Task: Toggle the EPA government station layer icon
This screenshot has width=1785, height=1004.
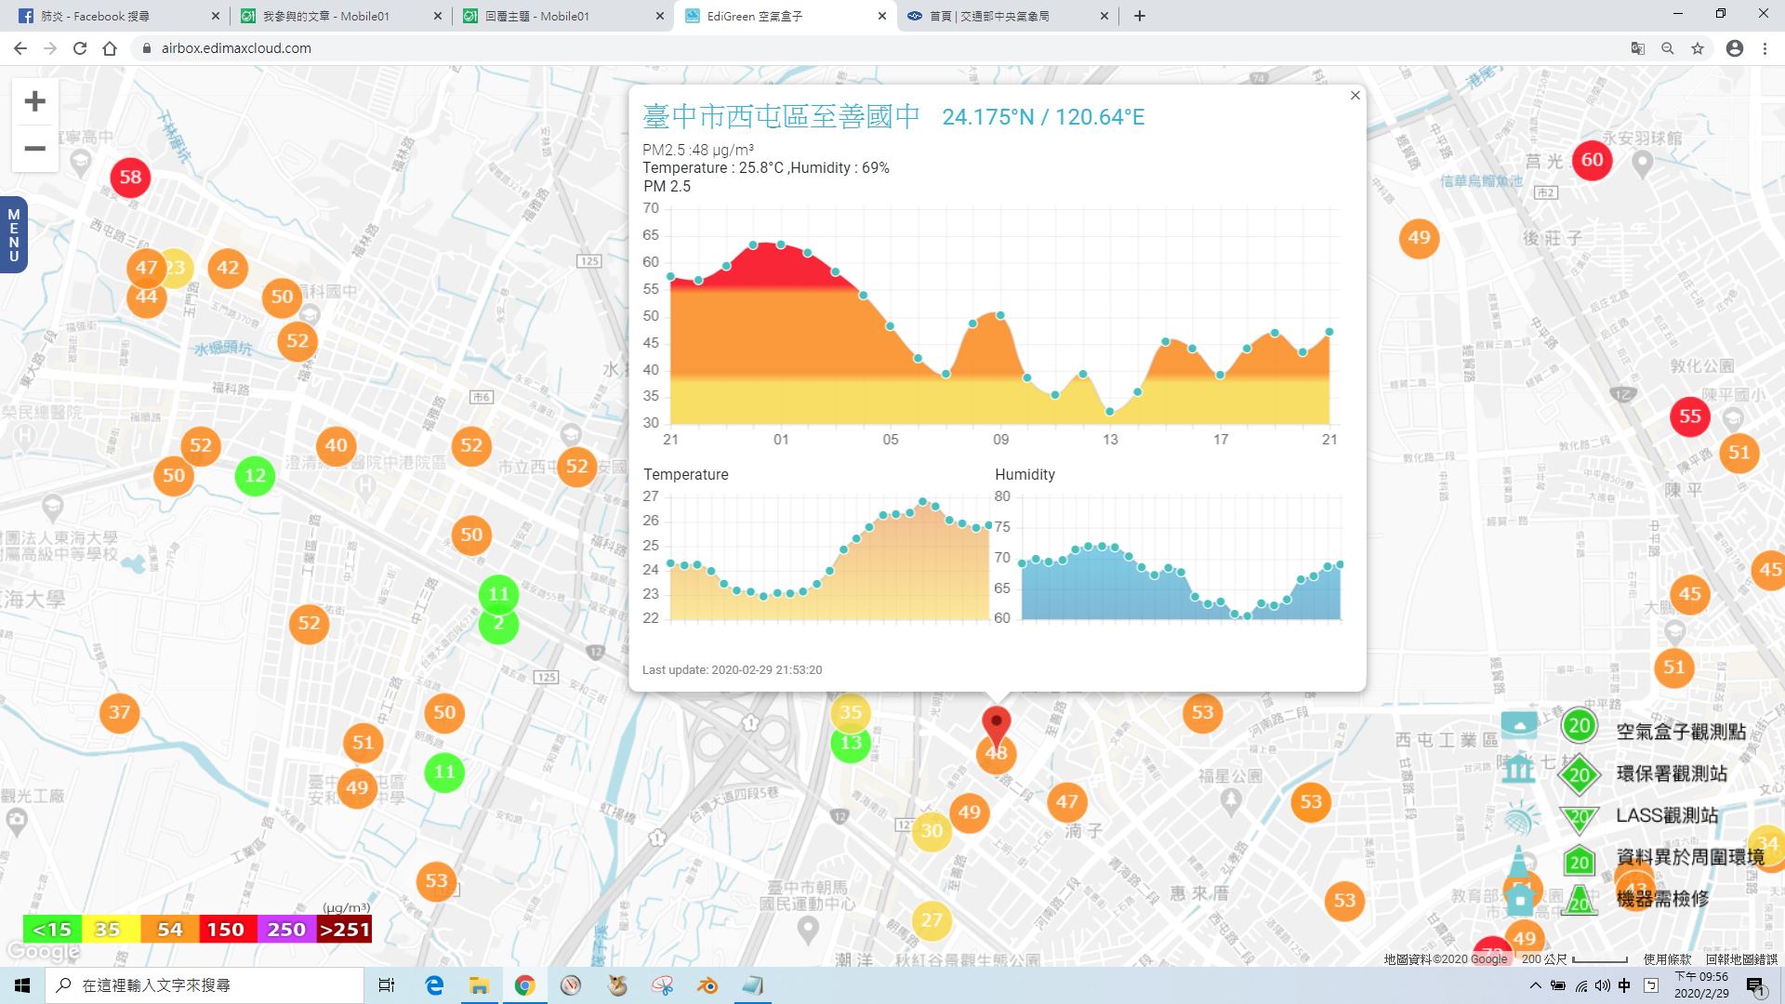Action: coord(1518,770)
